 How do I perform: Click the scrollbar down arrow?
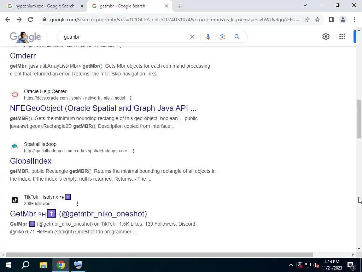359,249
